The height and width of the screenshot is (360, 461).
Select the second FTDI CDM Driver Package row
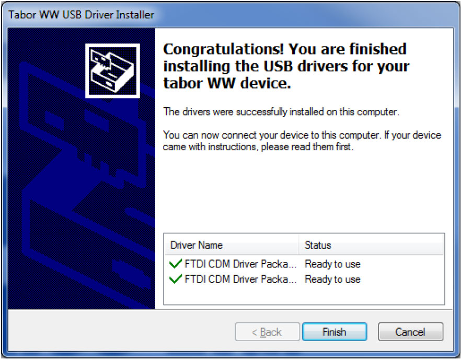[x=304, y=279]
